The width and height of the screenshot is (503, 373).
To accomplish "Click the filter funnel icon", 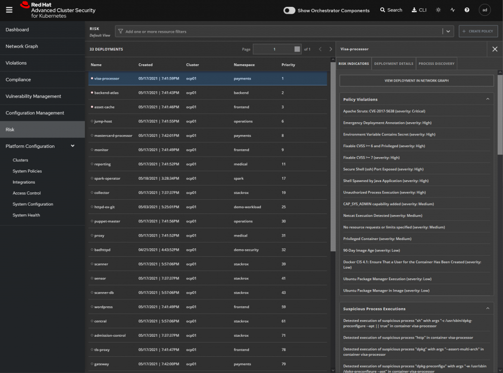I will click(x=121, y=31).
